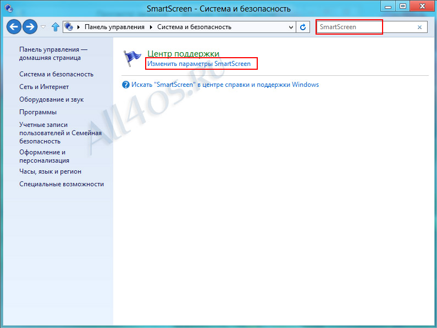Open recent locations dropdown next to Forward
This screenshot has width=437, height=328.
click(43, 27)
